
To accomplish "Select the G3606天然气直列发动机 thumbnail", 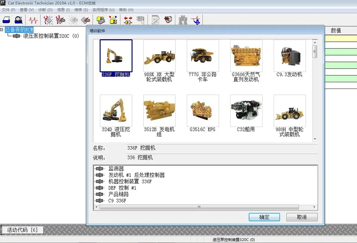I will [x=246, y=56].
